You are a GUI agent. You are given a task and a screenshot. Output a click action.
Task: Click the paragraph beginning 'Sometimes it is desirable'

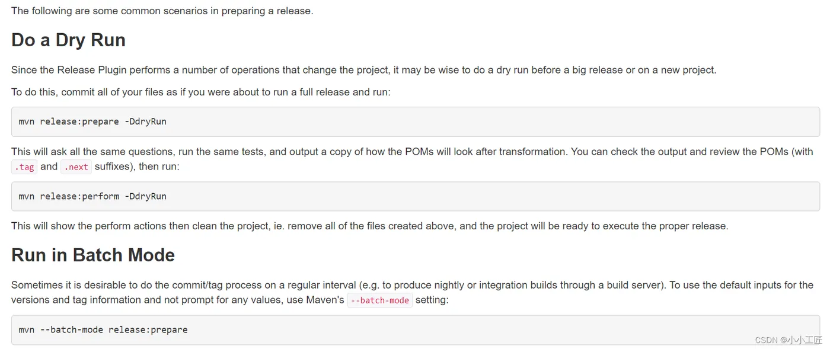(412, 292)
